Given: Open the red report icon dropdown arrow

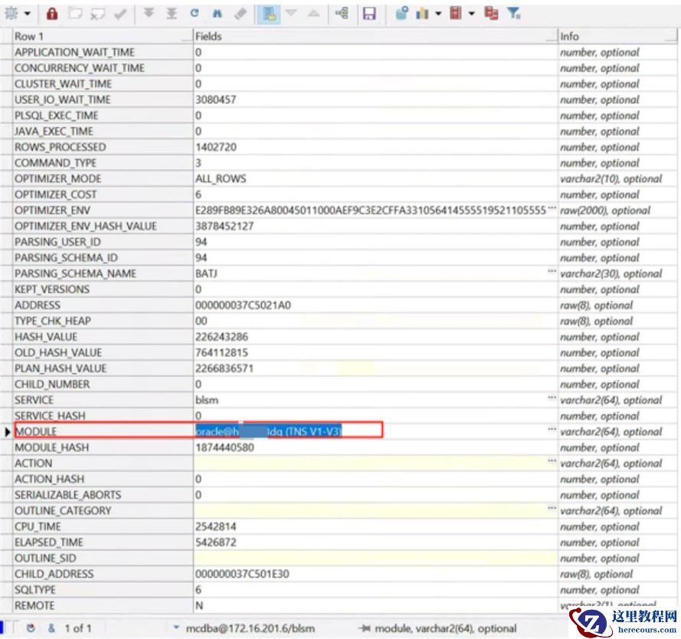Looking at the screenshot, I should [471, 14].
